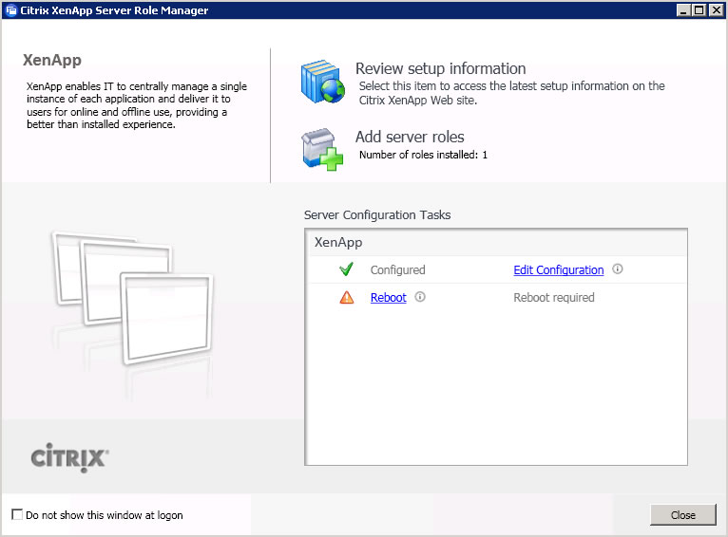Click the Citrix XenApp Server Role Manager title
Screen dimensions: 728x537
click(114, 10)
